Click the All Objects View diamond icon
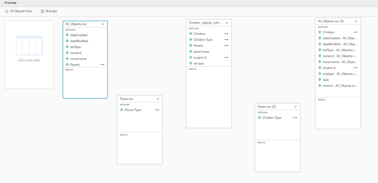The height and width of the screenshot is (183, 378). (x=7, y=11)
